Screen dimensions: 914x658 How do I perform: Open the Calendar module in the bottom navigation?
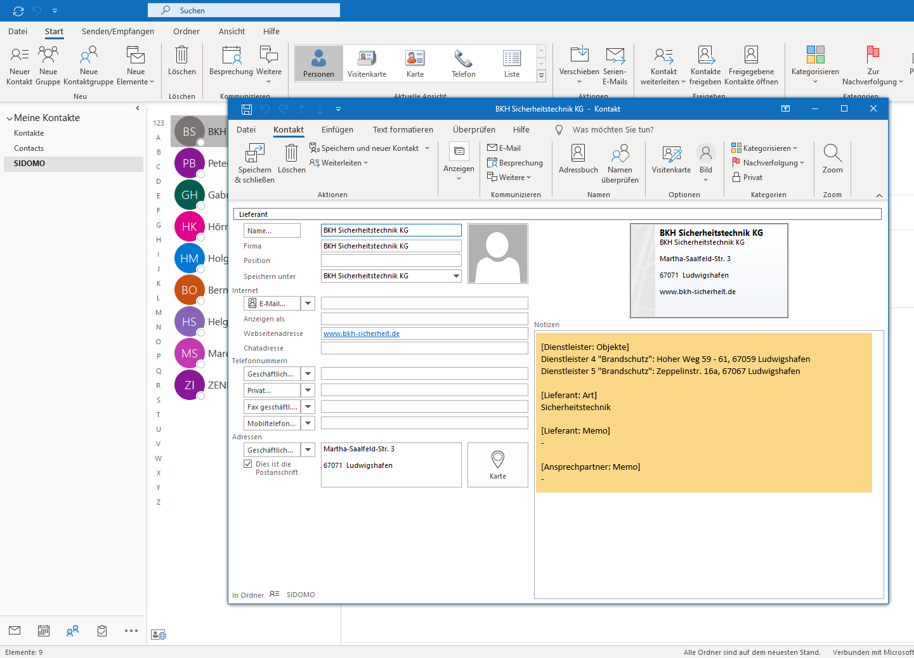(44, 631)
